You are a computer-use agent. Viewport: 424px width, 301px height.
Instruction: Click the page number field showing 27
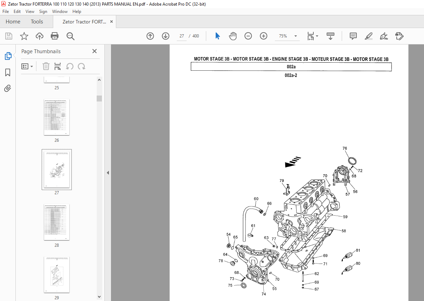tap(182, 36)
